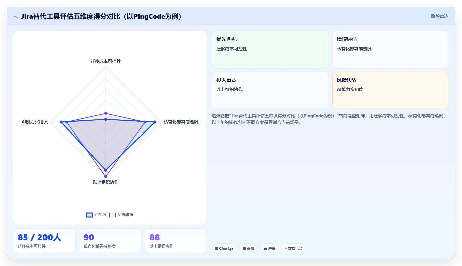Open the 谨慎评估 card

pos(390,50)
